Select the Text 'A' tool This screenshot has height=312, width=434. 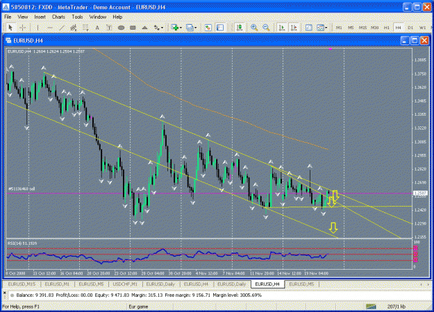point(97,27)
